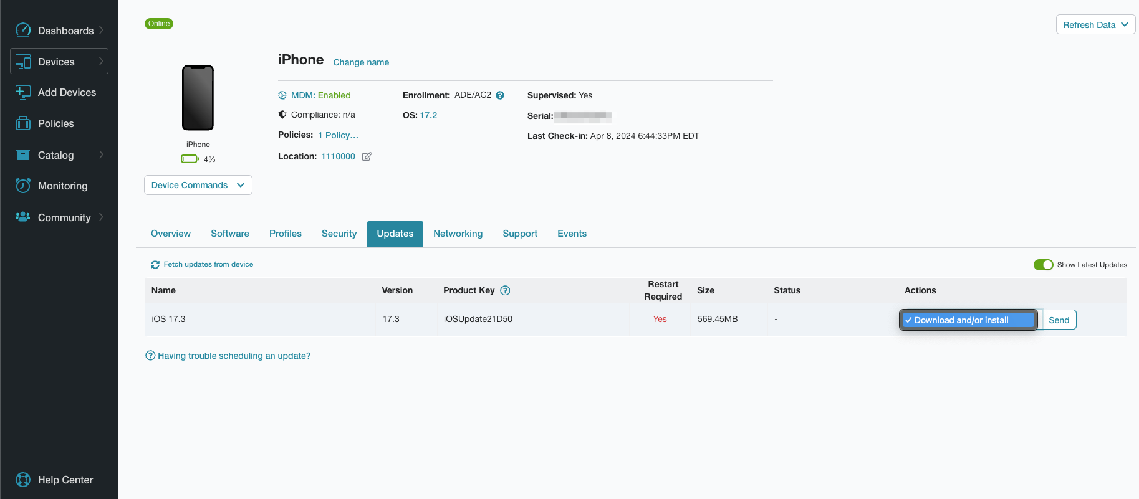Click the MDM: Enabled label

coord(321,95)
